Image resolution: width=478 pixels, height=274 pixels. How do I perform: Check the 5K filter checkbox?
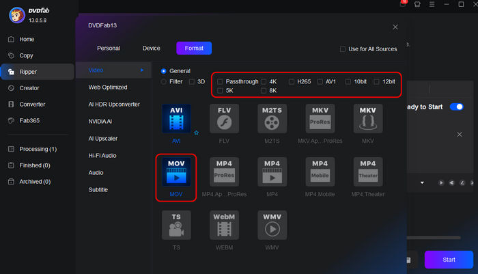[220, 91]
